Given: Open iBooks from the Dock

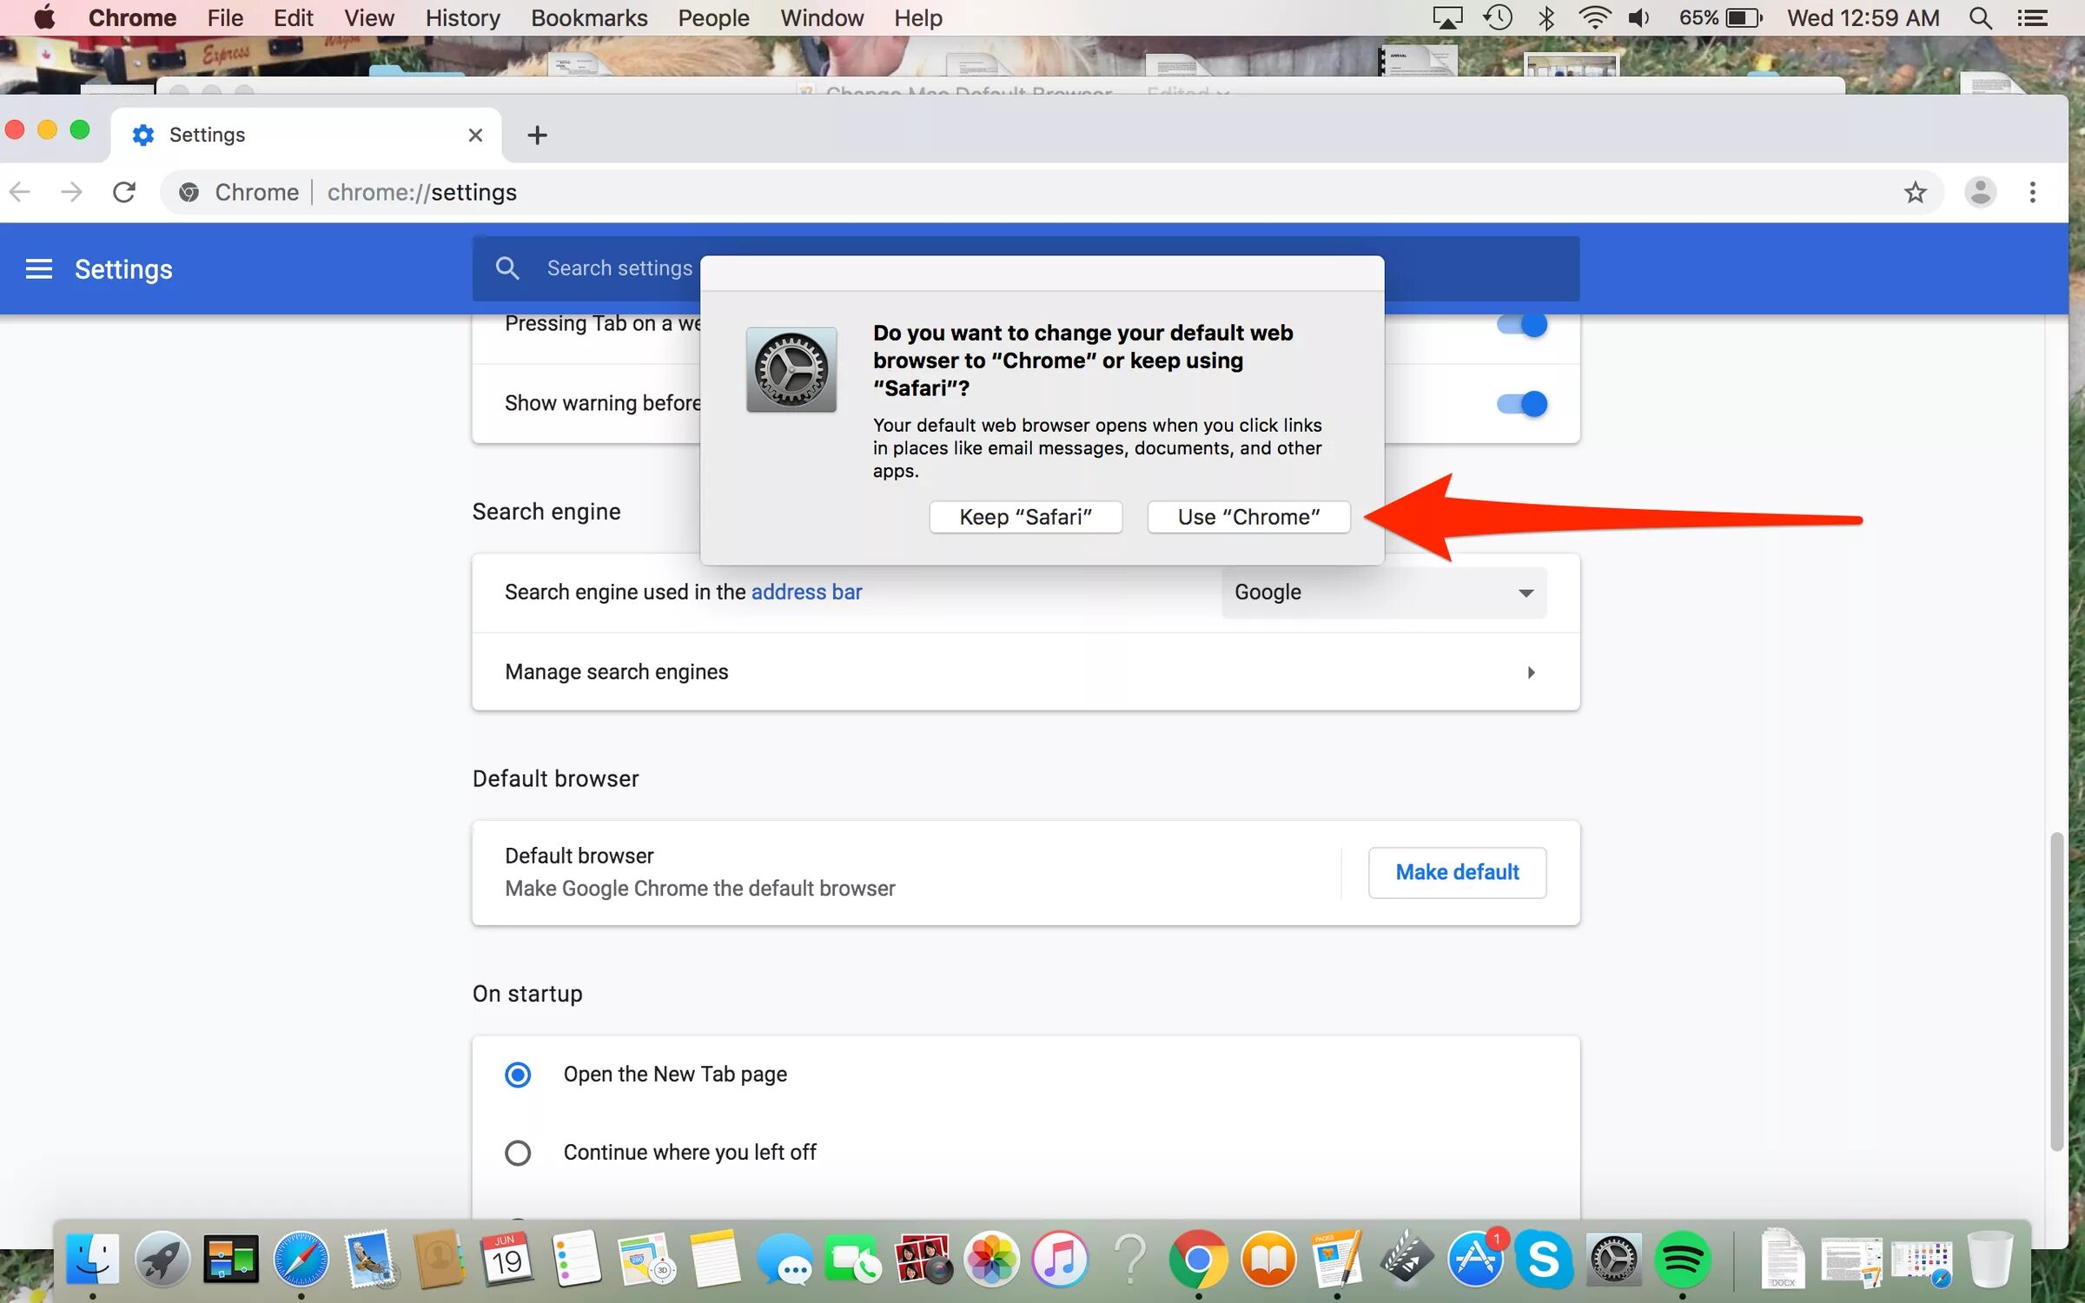Looking at the screenshot, I should click(1268, 1260).
